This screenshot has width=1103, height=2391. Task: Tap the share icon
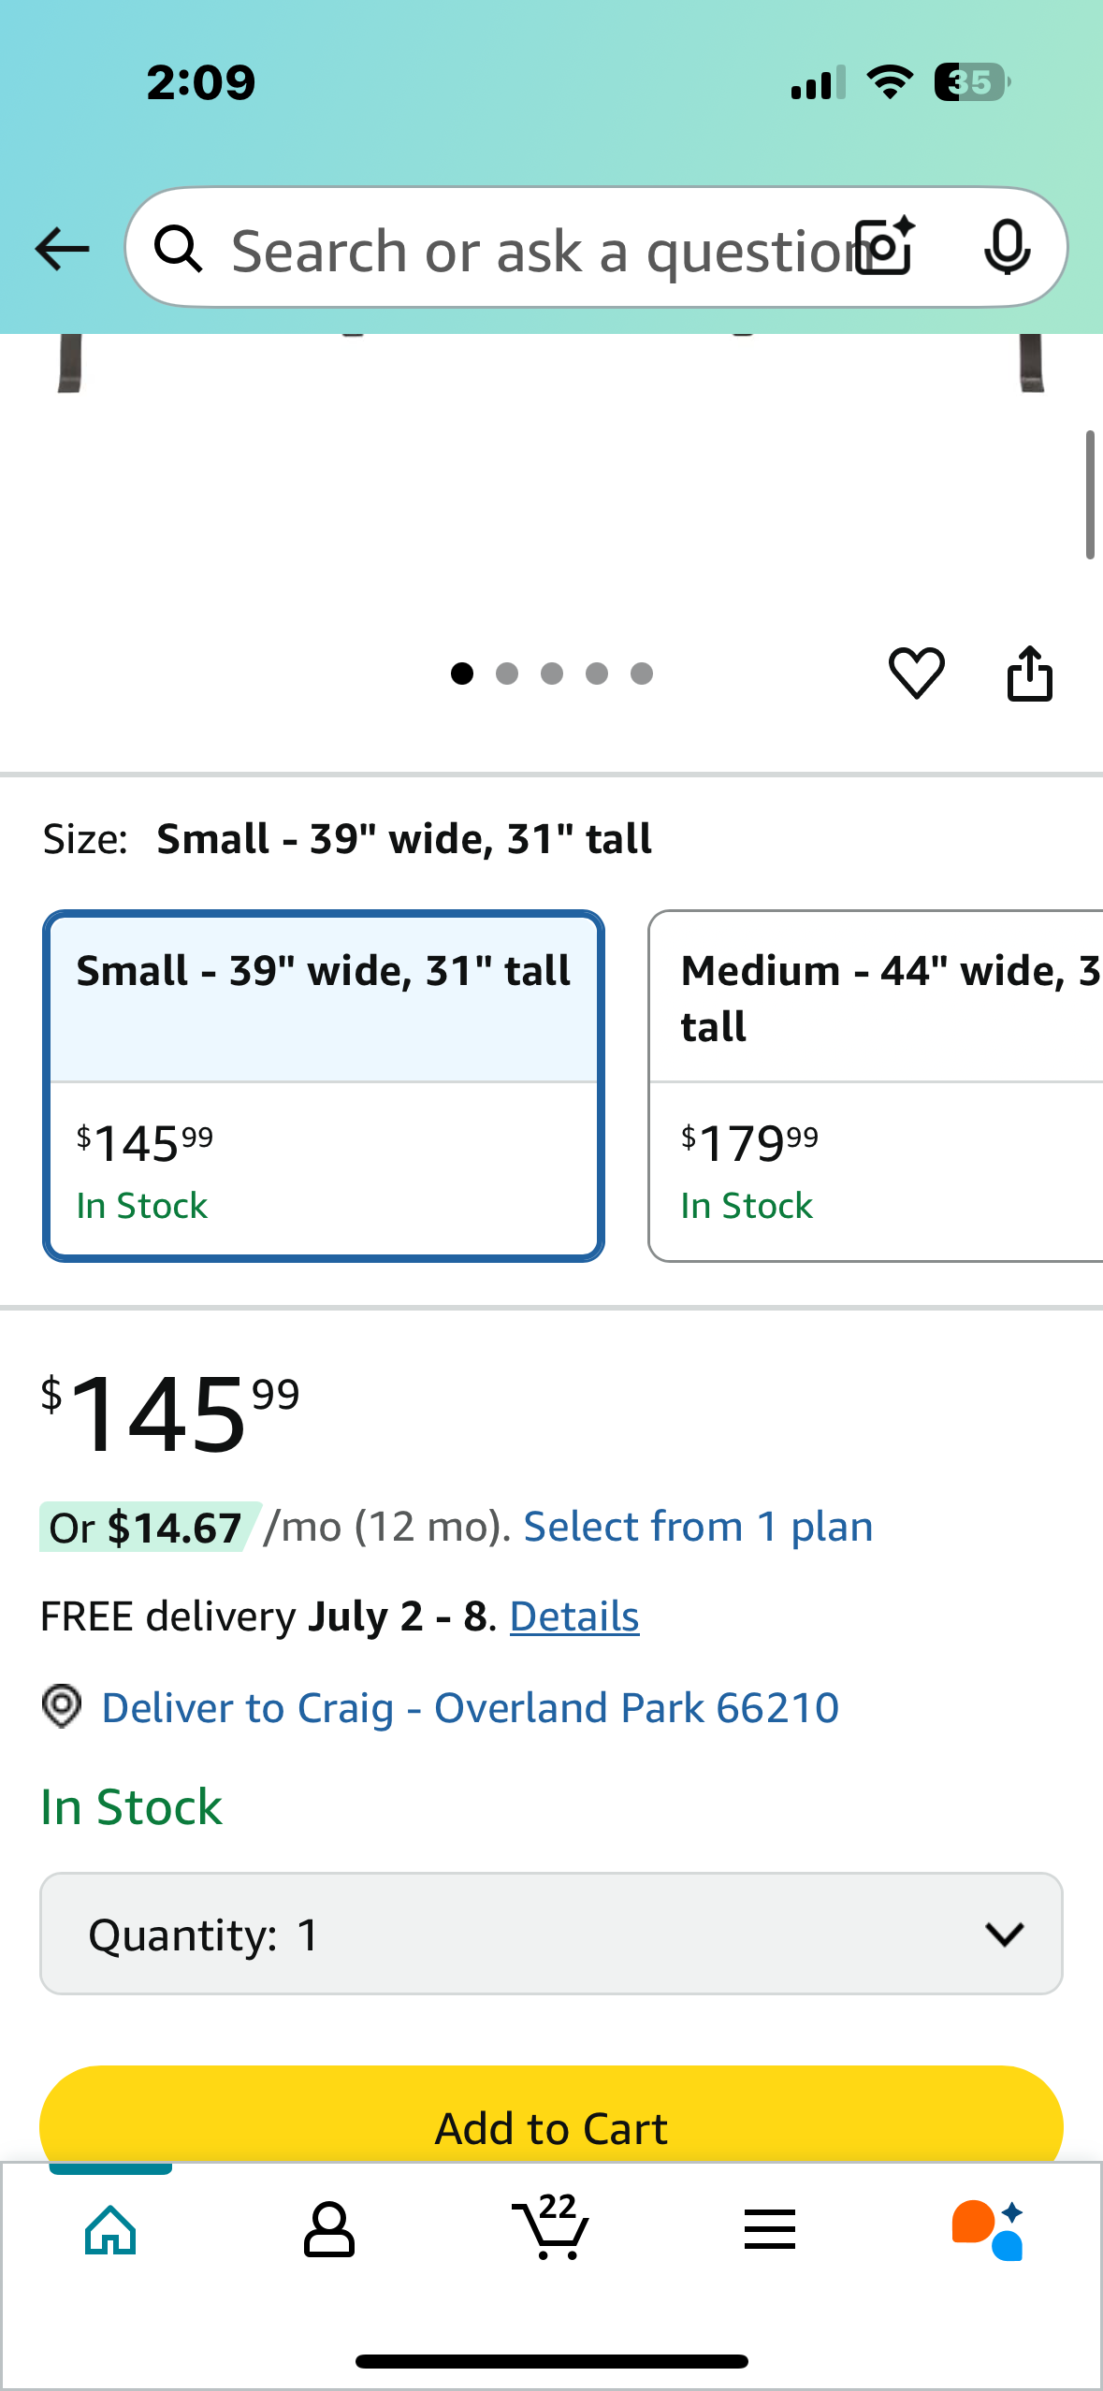point(1029,673)
